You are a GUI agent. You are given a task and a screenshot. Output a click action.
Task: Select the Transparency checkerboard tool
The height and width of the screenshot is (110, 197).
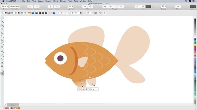pos(2,66)
